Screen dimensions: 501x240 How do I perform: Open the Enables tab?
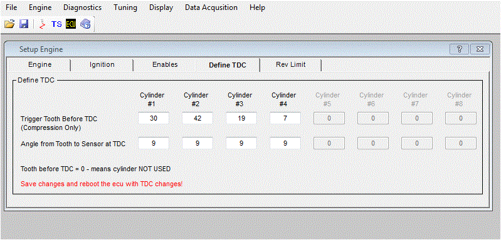(x=165, y=64)
